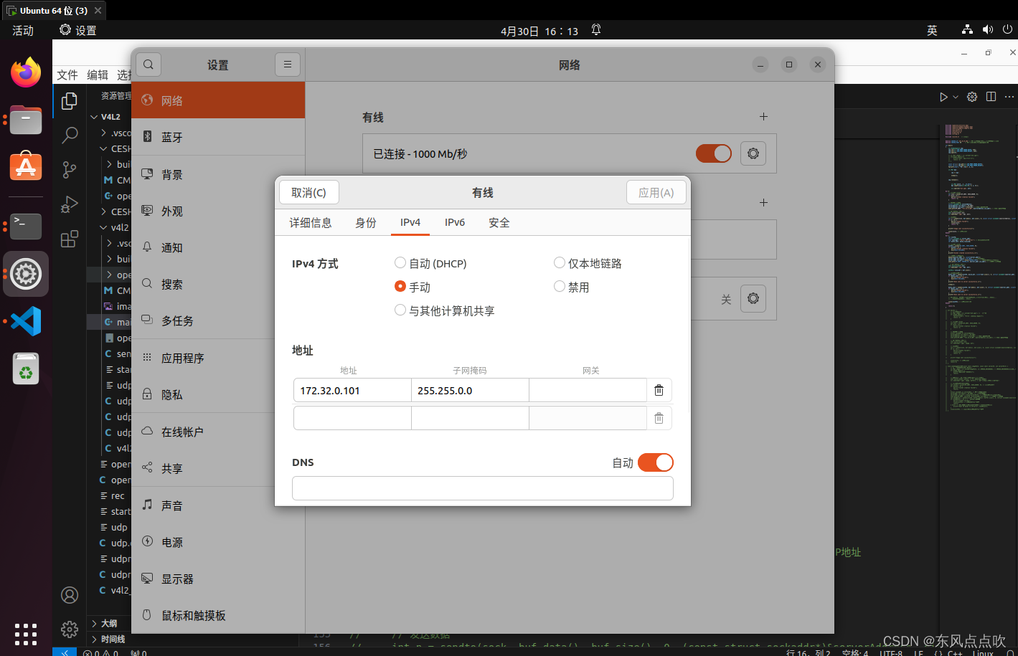Screen dimensions: 1018x656
Task: Click the netmask field containing 255.255.0.0
Action: (470, 391)
